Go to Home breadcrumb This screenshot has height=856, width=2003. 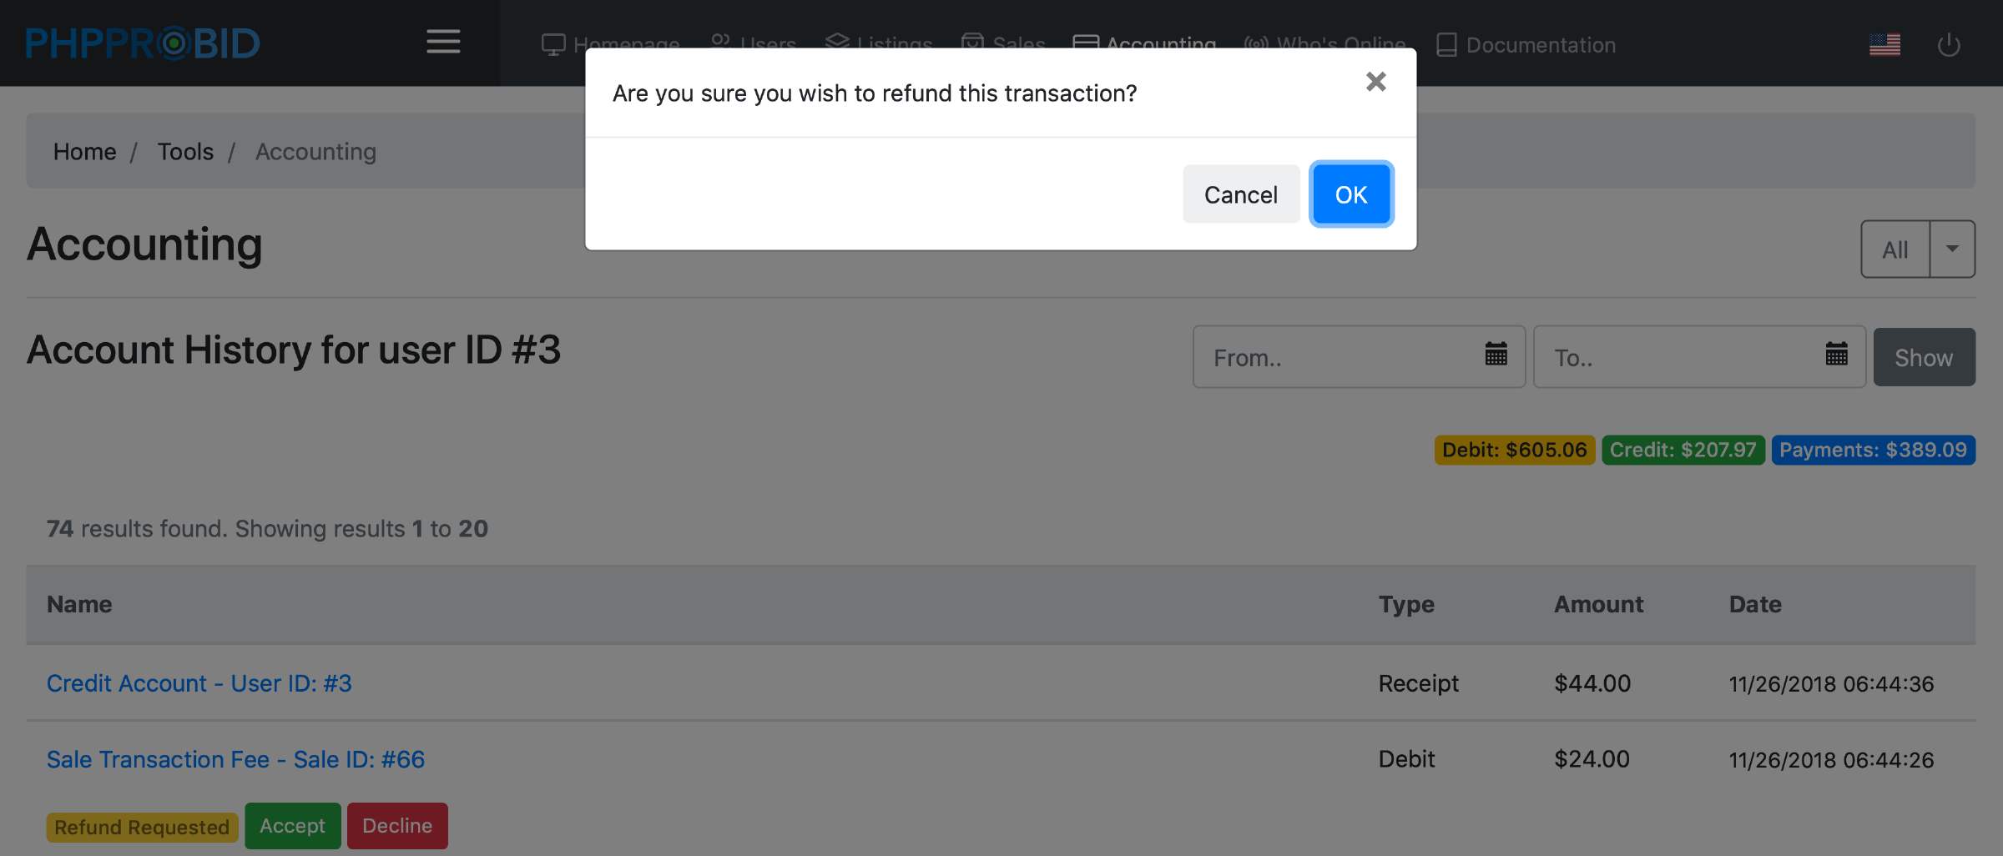pos(84,151)
